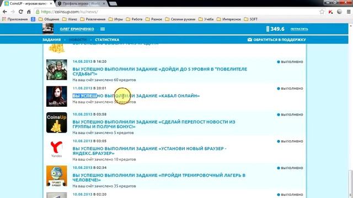This screenshot has height=198, width=353.
Task: Bookmark this page with the star icon
Action: click(322, 12)
